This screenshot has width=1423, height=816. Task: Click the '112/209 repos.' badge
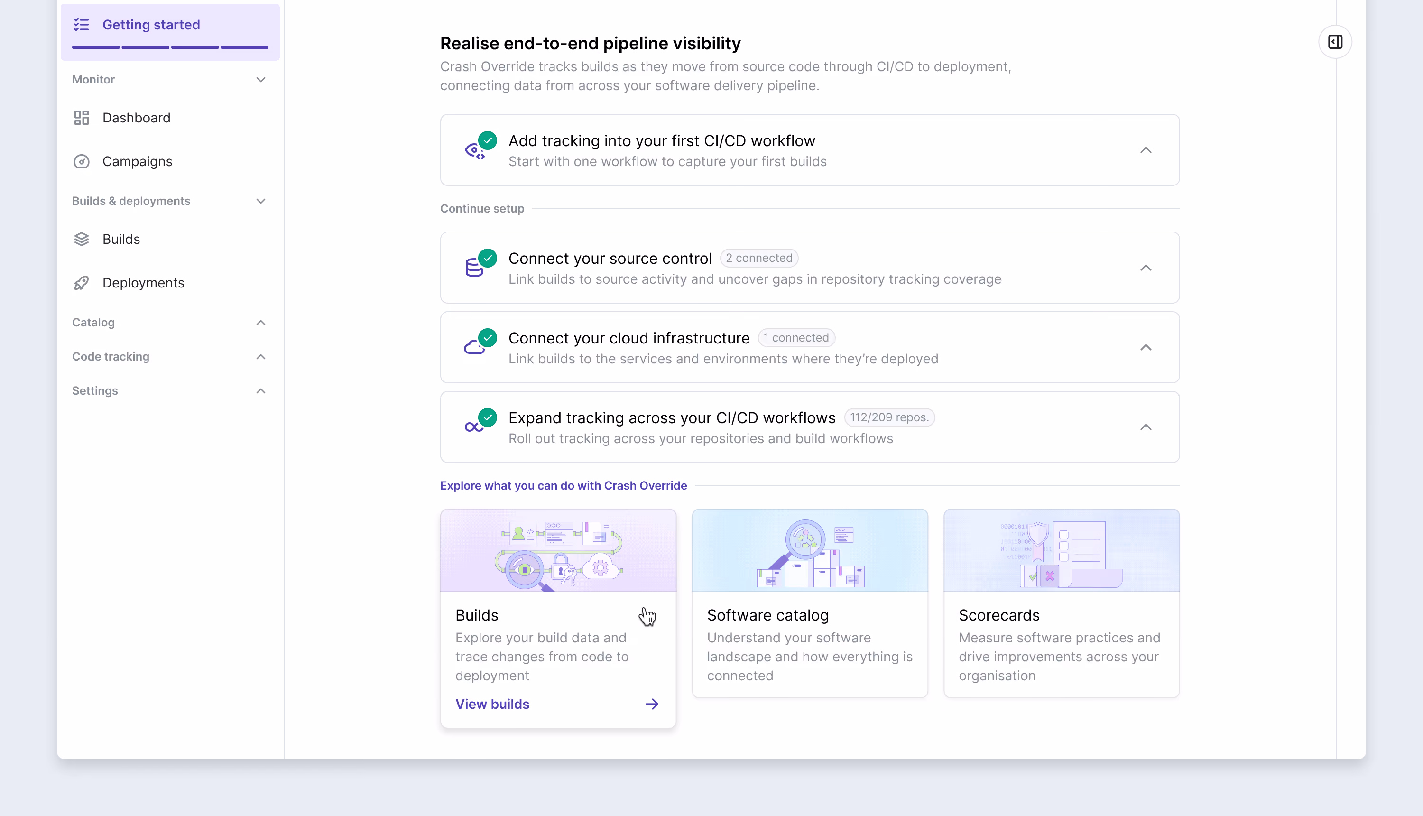(x=889, y=417)
